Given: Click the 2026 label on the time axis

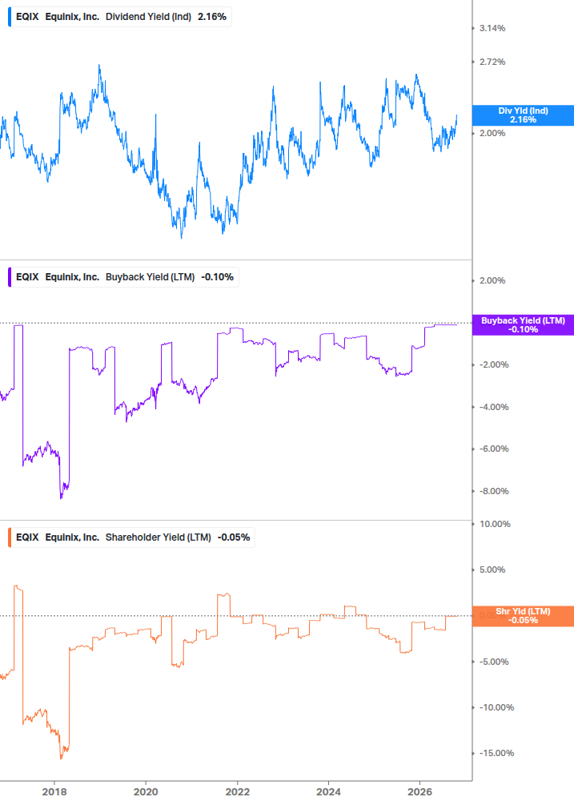Looking at the screenshot, I should click(419, 791).
